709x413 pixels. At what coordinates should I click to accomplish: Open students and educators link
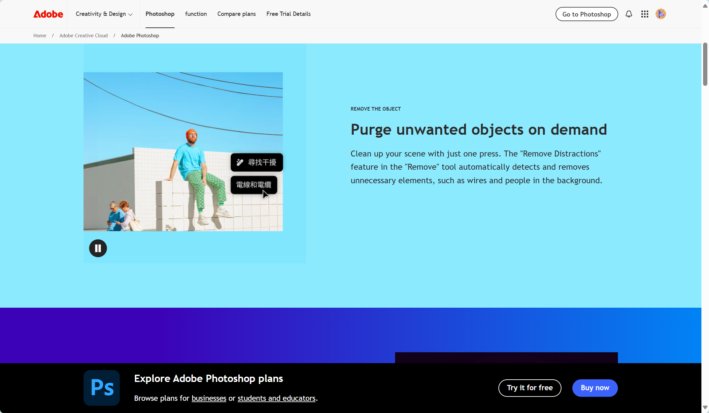point(277,398)
